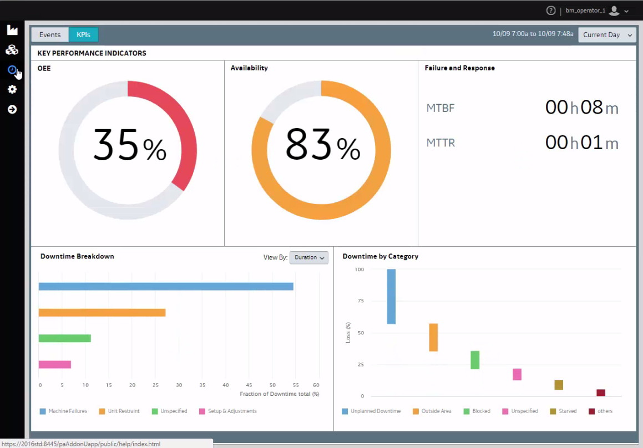Toggle Unit Restraint legend entry
This screenshot has height=448, width=643.
[119, 411]
